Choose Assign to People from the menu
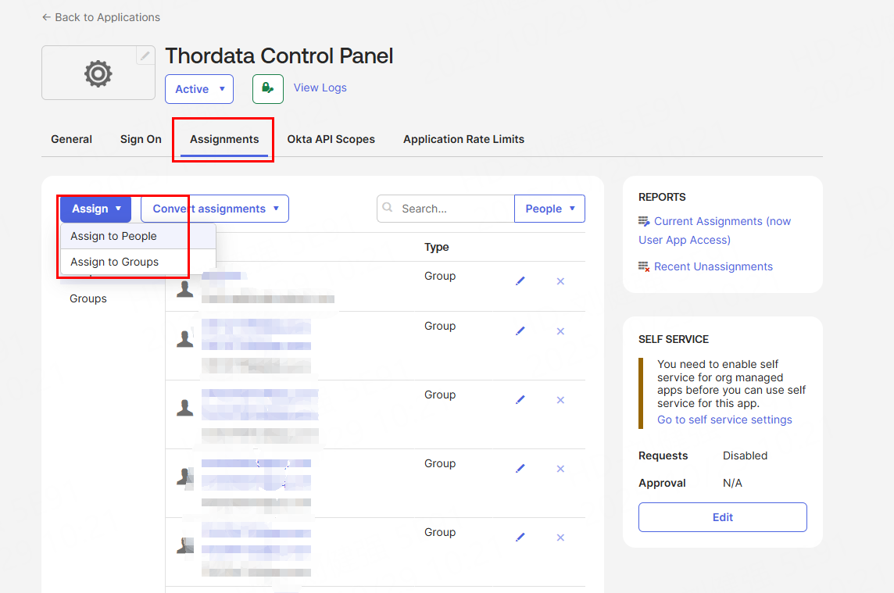The height and width of the screenshot is (593, 894). pos(114,236)
